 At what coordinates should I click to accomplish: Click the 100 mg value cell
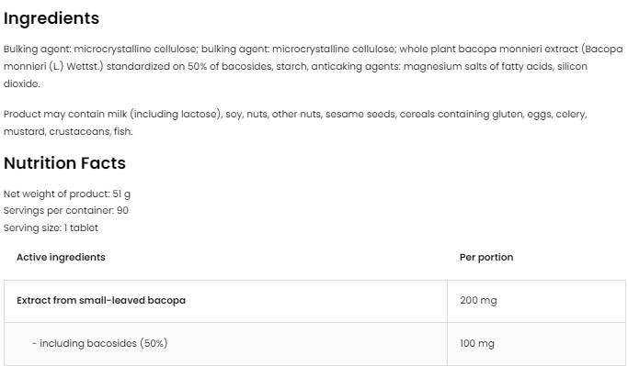[x=536, y=344]
